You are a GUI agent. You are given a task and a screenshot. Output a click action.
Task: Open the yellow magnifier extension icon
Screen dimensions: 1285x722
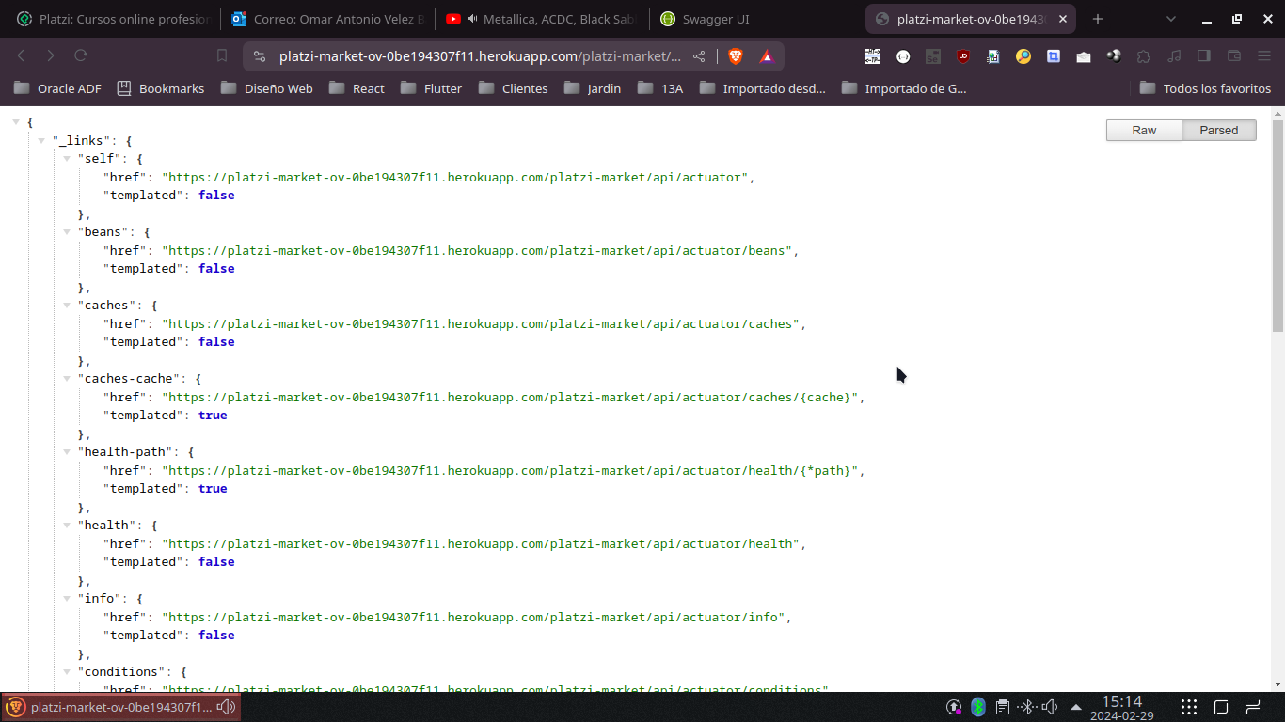pos(1023,56)
